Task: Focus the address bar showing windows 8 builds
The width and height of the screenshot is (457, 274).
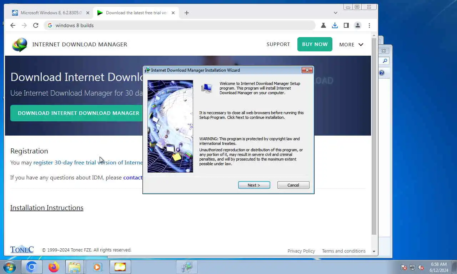Action: 180,25
